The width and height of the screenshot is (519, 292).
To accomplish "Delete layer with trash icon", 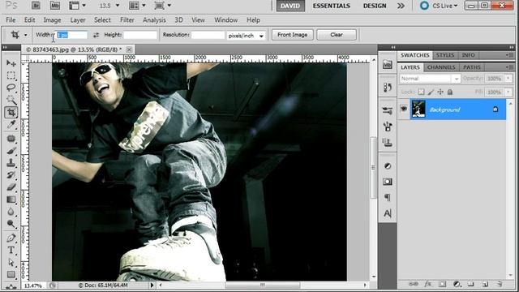I will click(x=500, y=284).
